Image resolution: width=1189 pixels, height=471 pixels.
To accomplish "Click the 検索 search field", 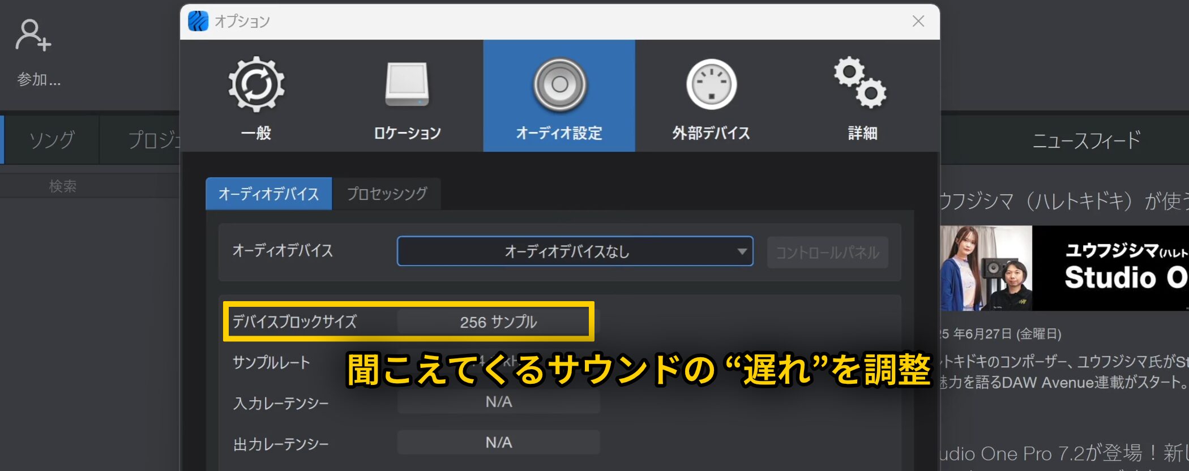I will [x=62, y=186].
